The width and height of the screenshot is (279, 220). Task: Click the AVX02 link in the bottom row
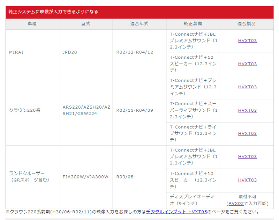pyautogui.click(x=238, y=204)
